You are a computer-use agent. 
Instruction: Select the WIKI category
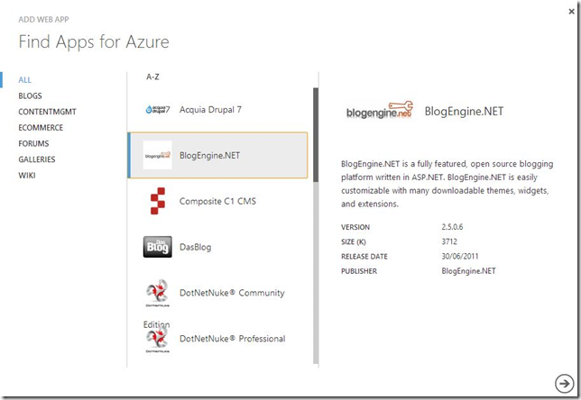[27, 176]
